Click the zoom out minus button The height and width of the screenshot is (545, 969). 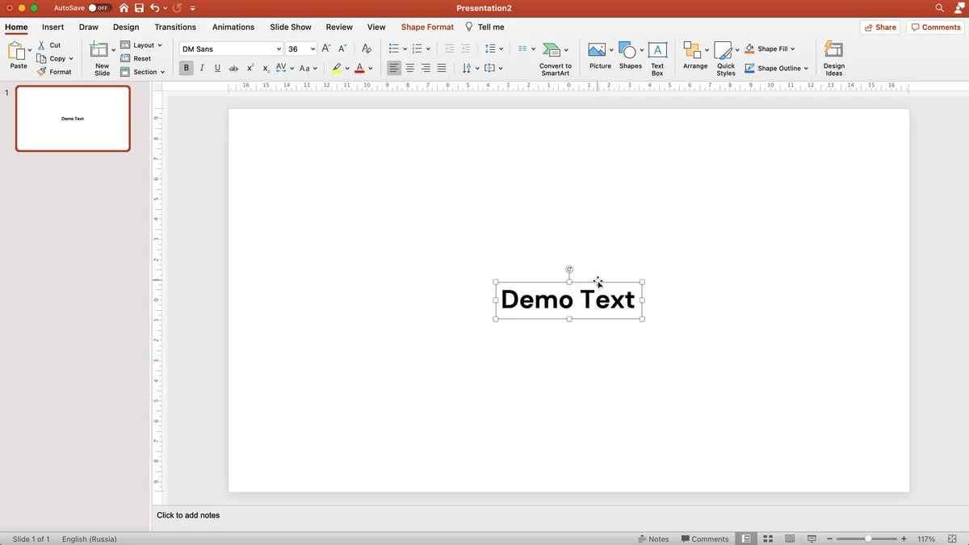coord(829,539)
